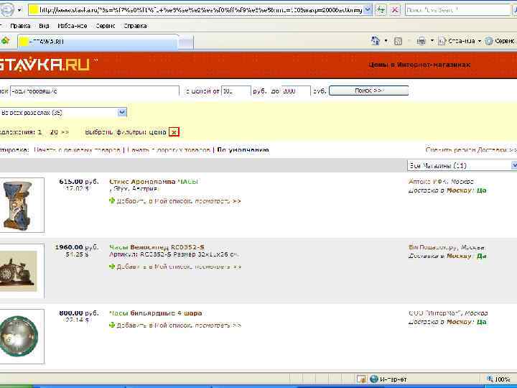Screen dimensions: 517x388
Task: Click the minimum price field
Action: pyautogui.click(x=236, y=91)
